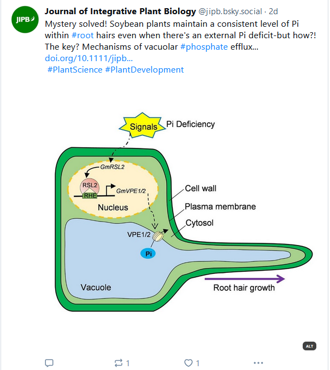Follow the #root hashtag

pos(82,35)
